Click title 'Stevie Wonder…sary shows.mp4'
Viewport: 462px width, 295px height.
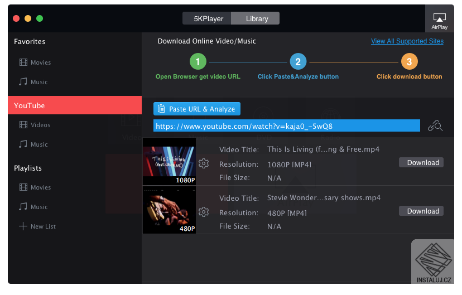pos(324,197)
